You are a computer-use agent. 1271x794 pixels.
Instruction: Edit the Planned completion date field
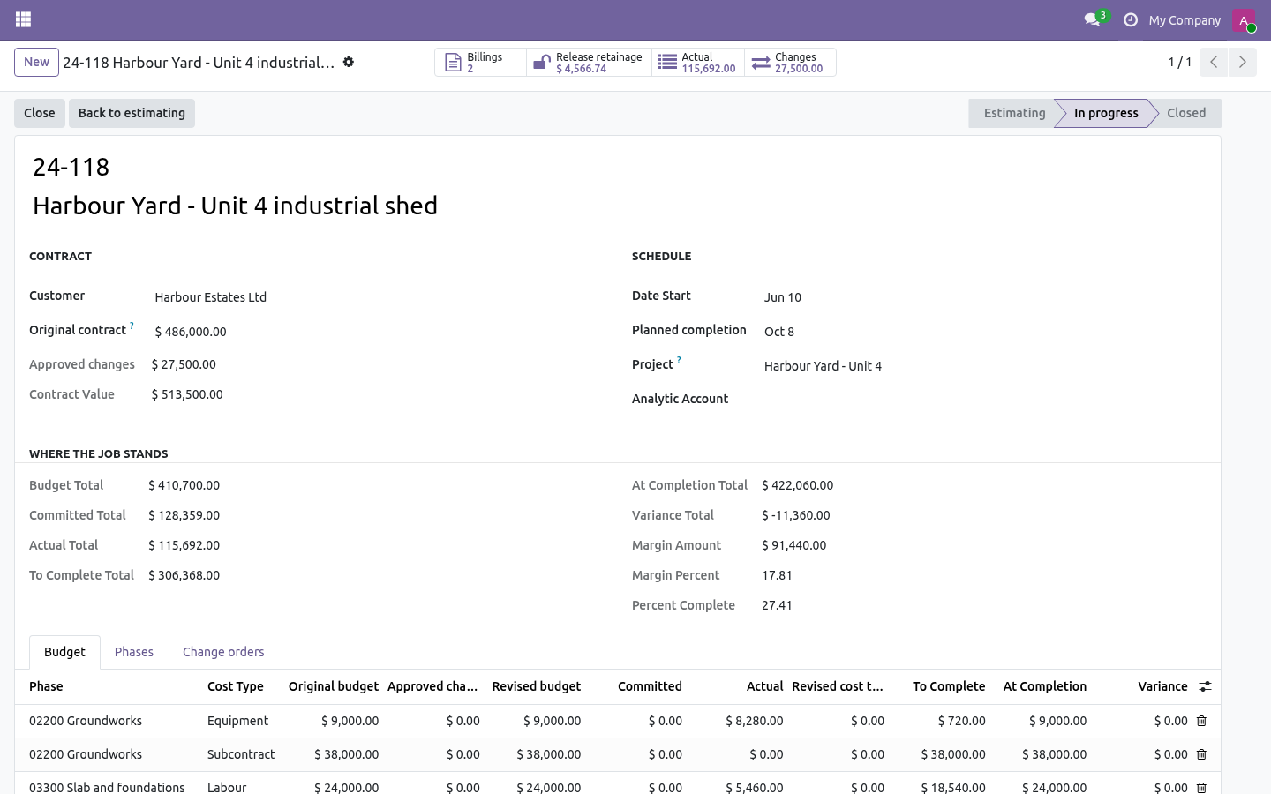point(983,332)
